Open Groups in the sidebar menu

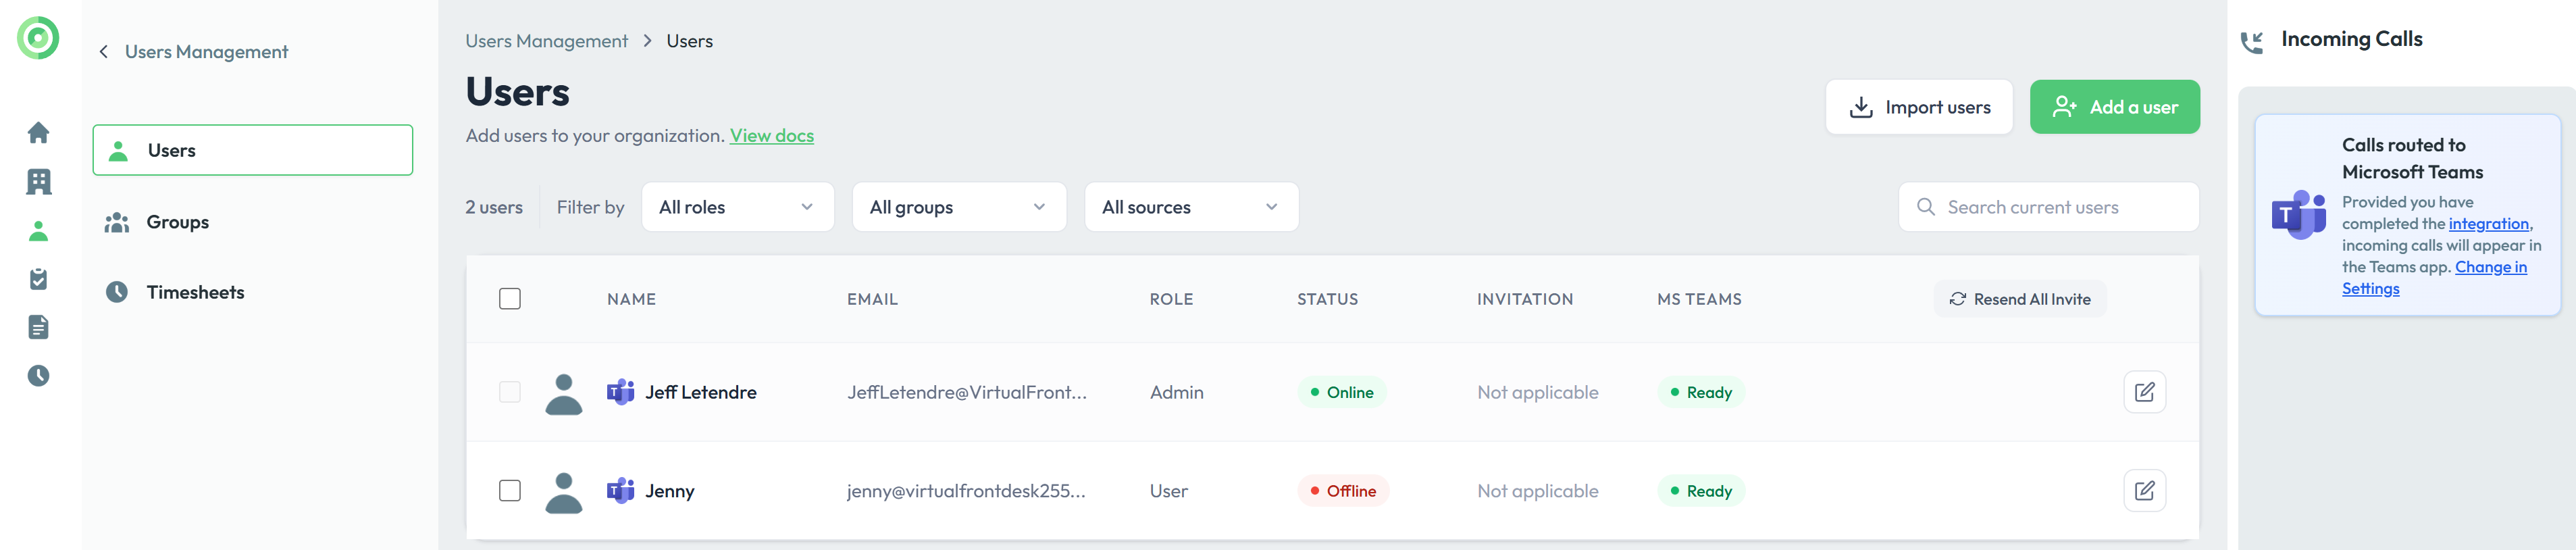tap(177, 222)
